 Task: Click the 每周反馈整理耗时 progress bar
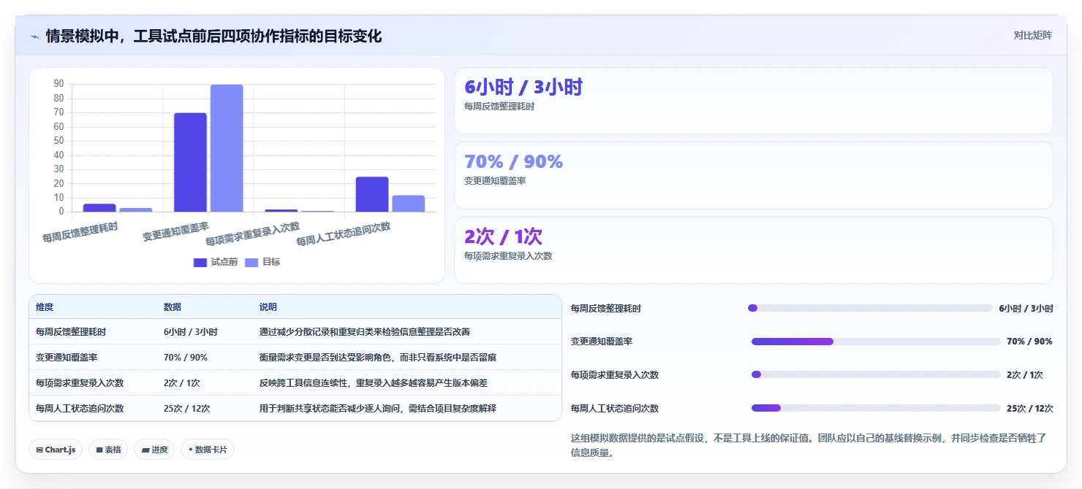pyautogui.click(x=870, y=308)
